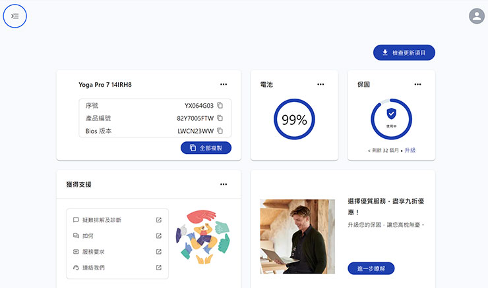Click the colorful hands support illustration
The width and height of the screenshot is (488, 288).
pos(203,237)
